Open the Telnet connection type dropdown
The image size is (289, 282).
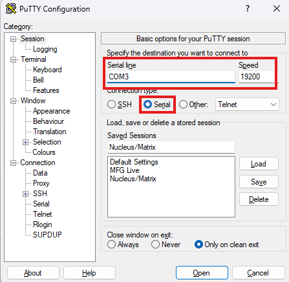(247, 105)
